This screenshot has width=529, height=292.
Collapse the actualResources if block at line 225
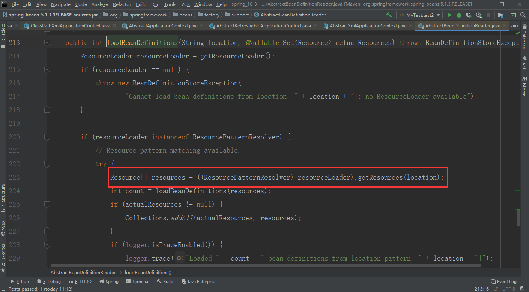47,204
